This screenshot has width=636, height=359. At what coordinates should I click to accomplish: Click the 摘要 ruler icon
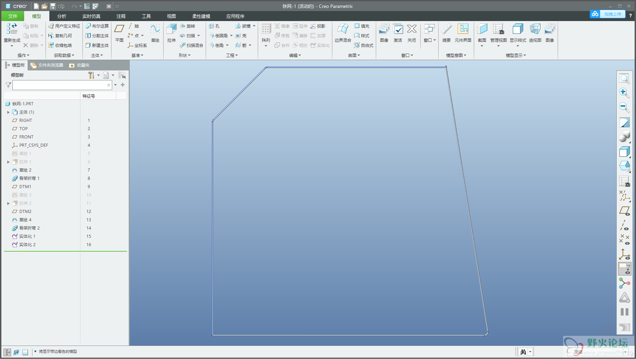(447, 33)
